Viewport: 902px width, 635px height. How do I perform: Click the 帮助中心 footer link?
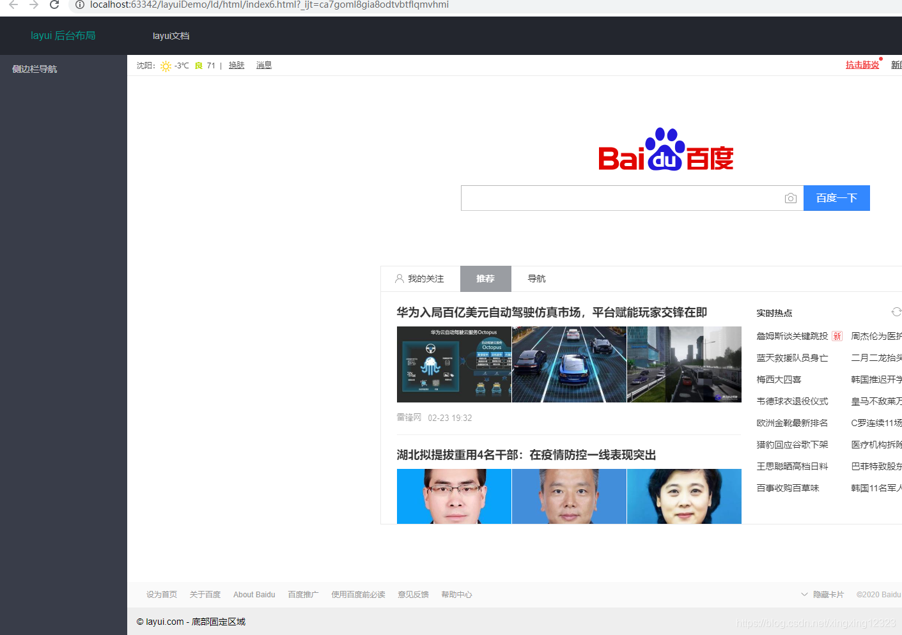coord(456,595)
